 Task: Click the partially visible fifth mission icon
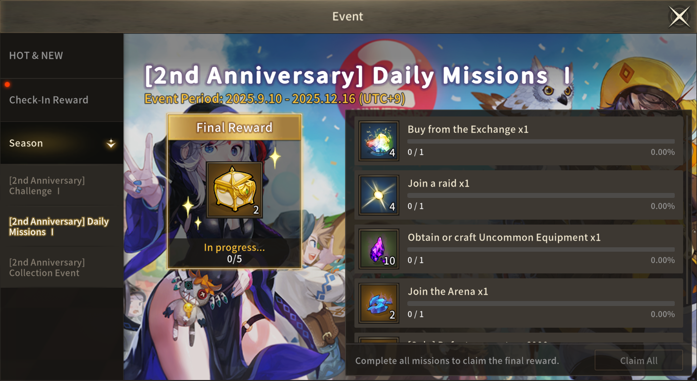(x=379, y=341)
